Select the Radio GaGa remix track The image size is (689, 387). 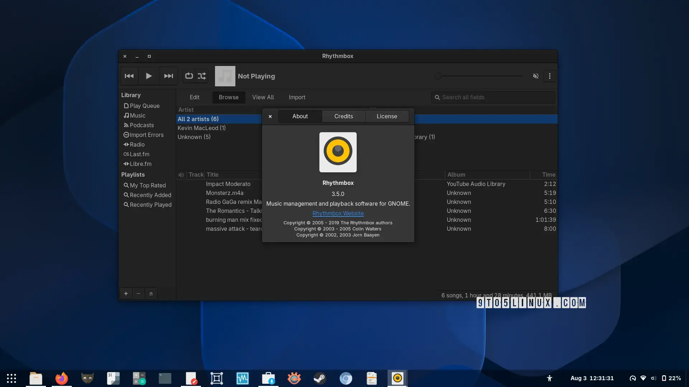(x=234, y=202)
